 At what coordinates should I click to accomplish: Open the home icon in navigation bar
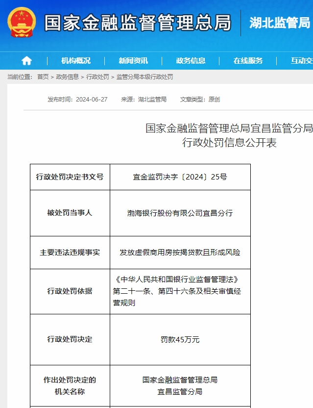26,61
